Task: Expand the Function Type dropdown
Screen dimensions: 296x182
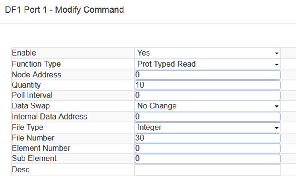Action: (x=207, y=64)
